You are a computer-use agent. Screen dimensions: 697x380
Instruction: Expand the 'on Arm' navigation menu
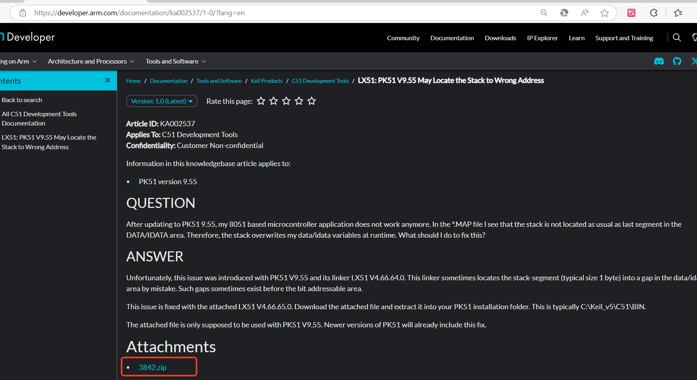tap(18, 61)
